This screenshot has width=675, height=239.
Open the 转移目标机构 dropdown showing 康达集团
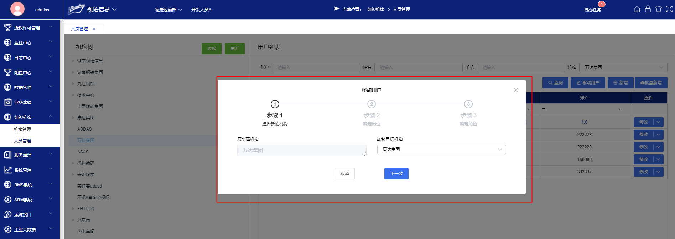(x=441, y=150)
